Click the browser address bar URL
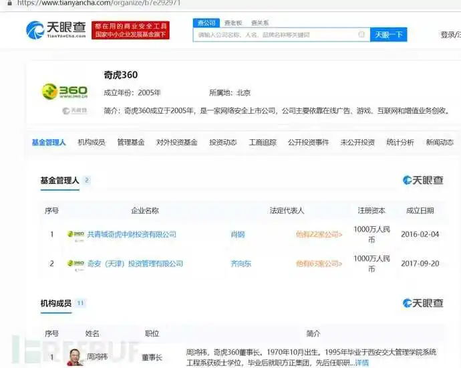Screen dimensions: 461x368 99,3
